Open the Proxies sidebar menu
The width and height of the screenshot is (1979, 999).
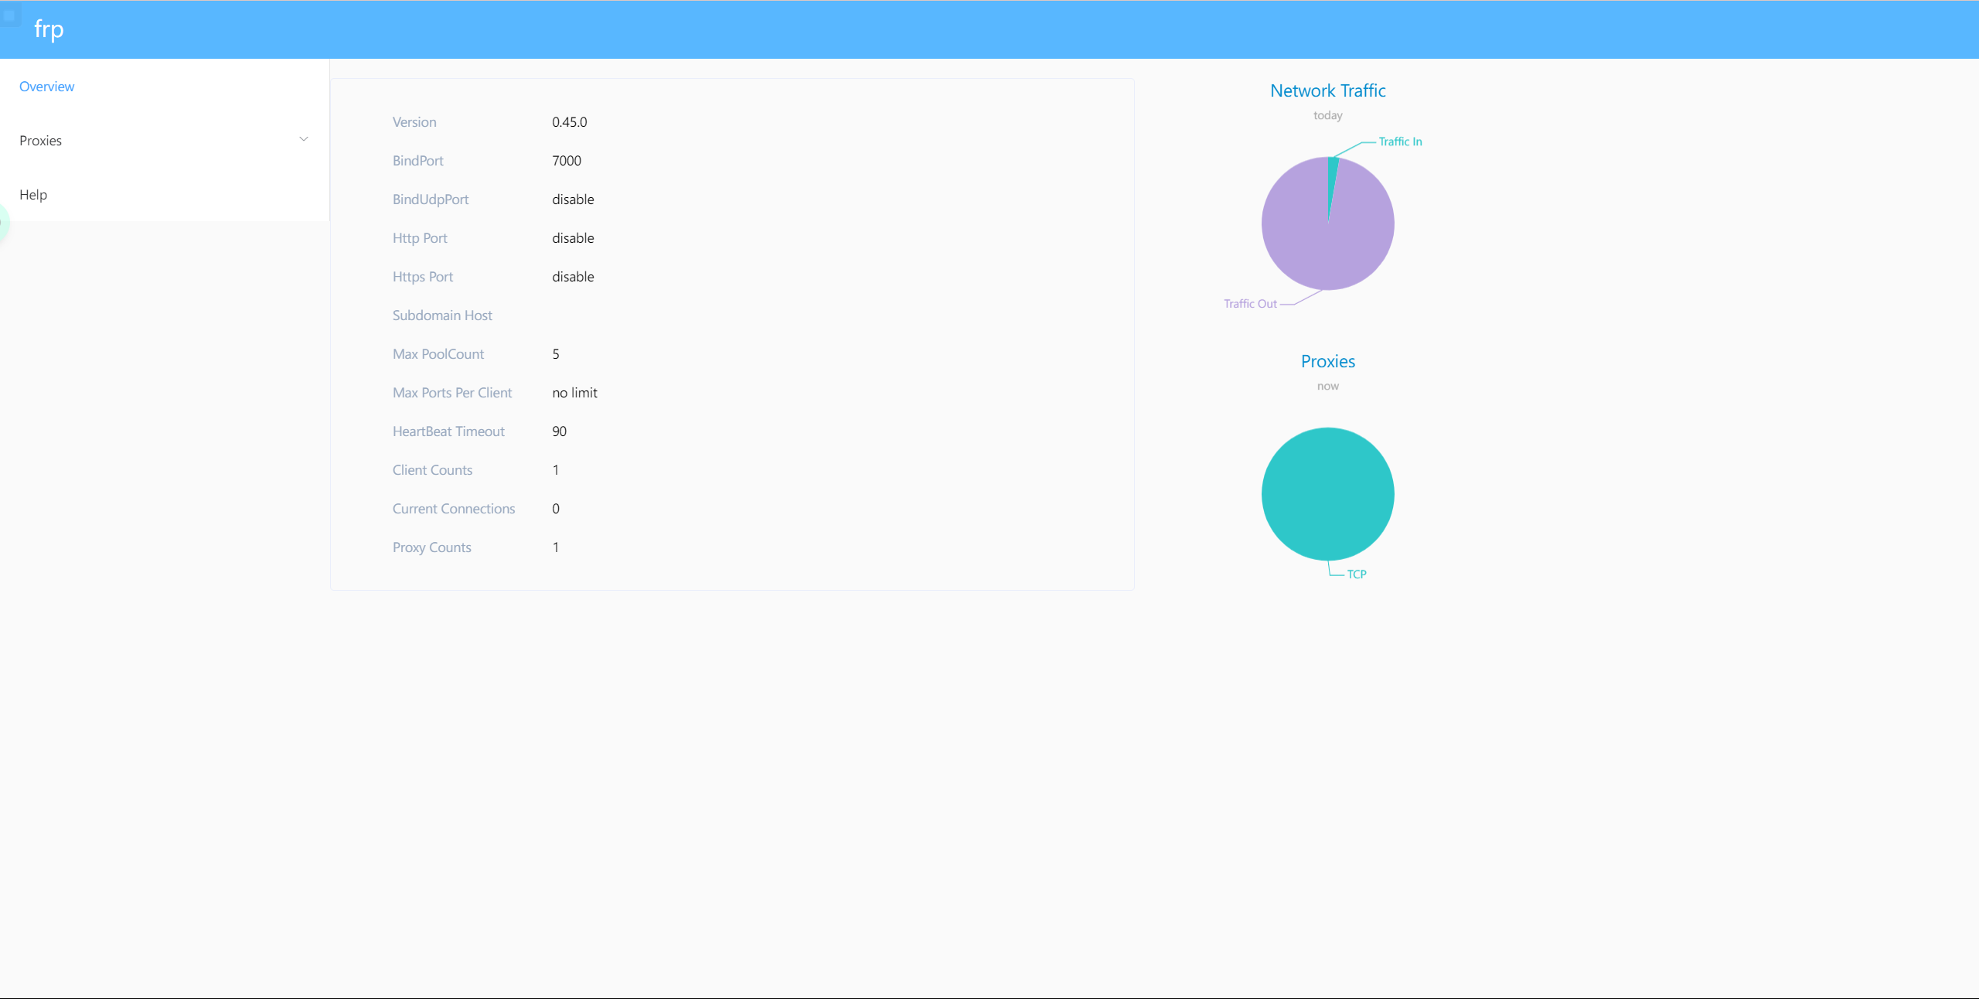[41, 141]
